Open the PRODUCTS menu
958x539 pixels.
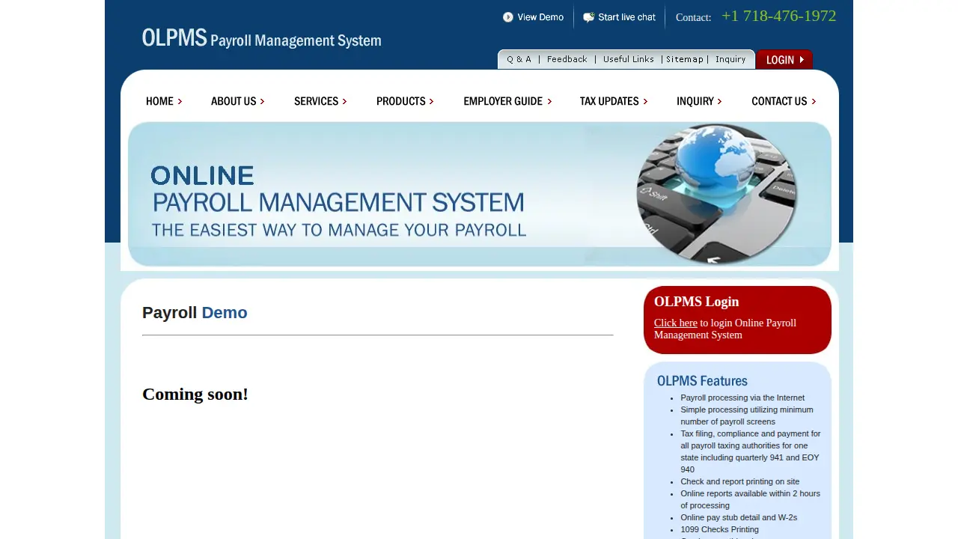click(x=405, y=101)
